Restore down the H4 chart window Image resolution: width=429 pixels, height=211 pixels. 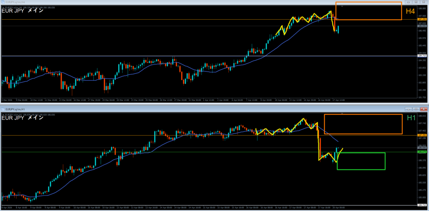click(416, 2)
